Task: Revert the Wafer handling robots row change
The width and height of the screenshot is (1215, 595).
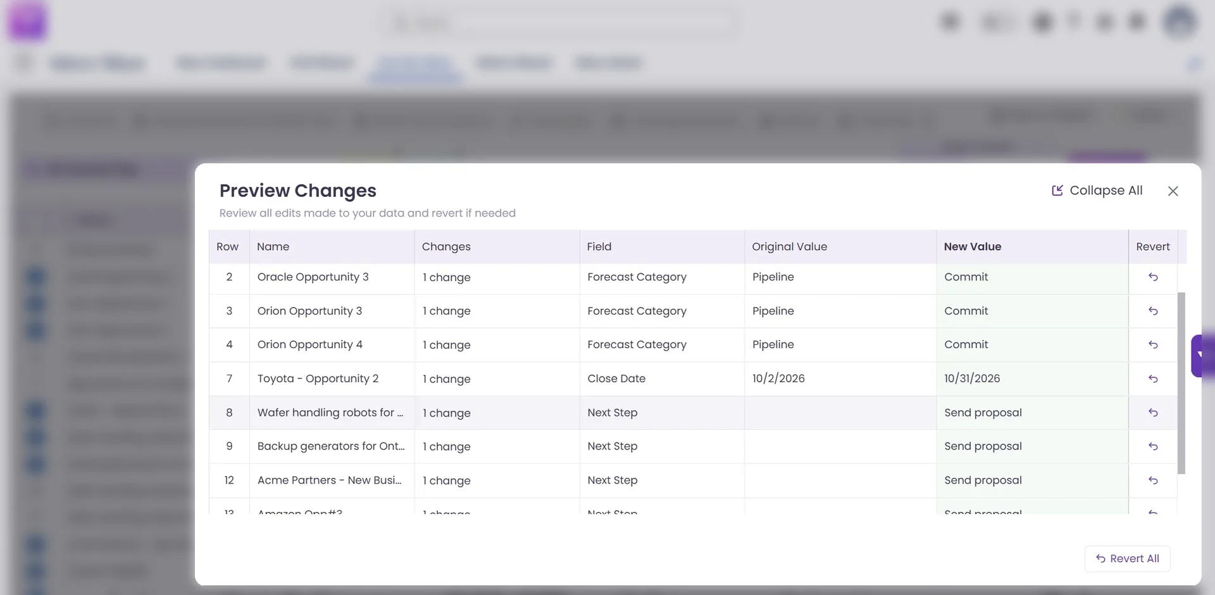Action: pyautogui.click(x=1153, y=413)
